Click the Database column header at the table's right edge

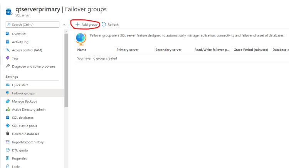(x=281, y=50)
